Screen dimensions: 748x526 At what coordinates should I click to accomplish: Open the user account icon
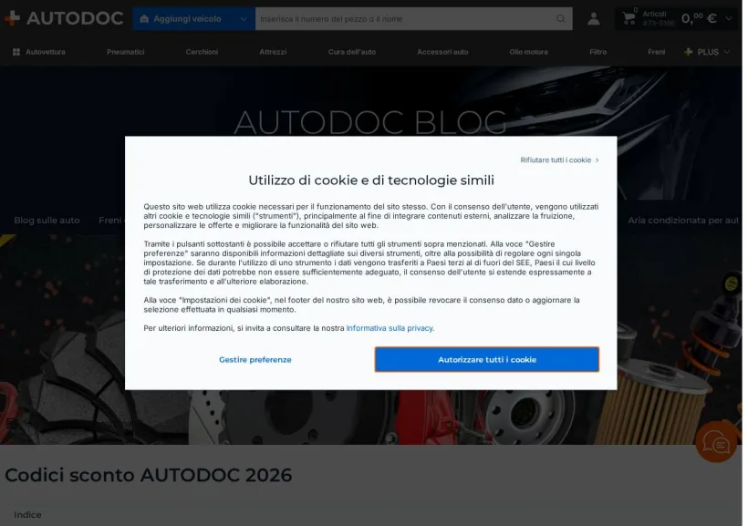(x=594, y=19)
